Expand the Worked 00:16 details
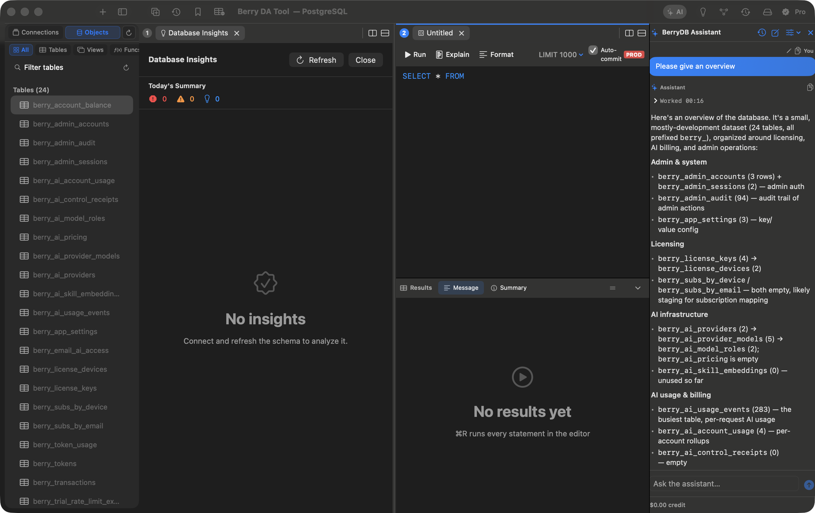Viewport: 815px width, 513px height. click(678, 101)
